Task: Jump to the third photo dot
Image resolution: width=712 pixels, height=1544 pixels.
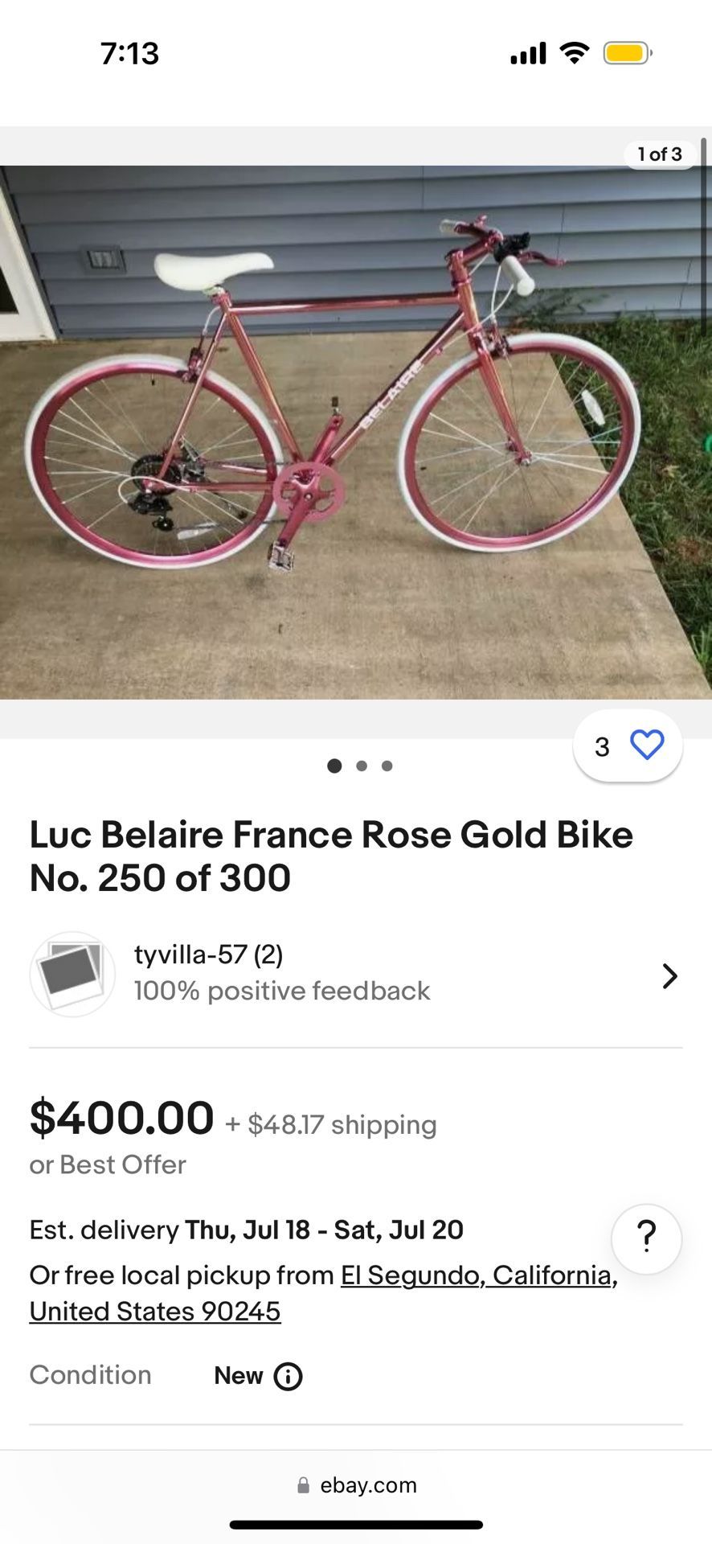Action: 387,766
